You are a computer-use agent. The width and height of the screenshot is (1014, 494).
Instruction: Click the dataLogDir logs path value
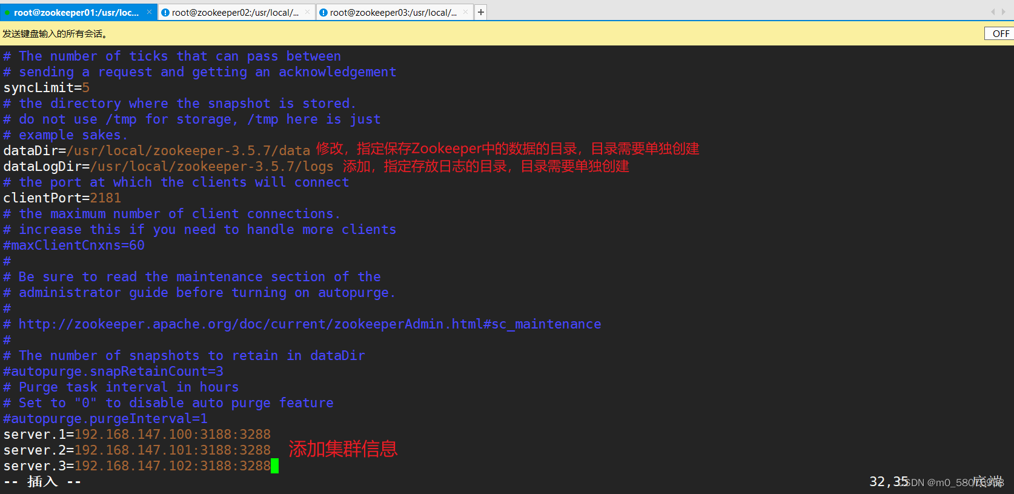pyautogui.click(x=212, y=167)
